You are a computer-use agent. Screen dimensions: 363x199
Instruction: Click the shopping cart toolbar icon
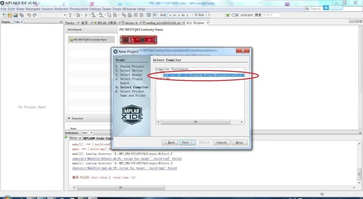click(x=228, y=15)
